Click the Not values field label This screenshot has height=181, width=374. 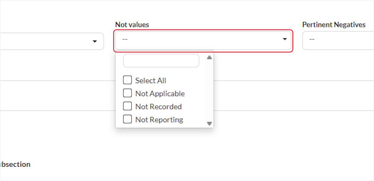(132, 25)
